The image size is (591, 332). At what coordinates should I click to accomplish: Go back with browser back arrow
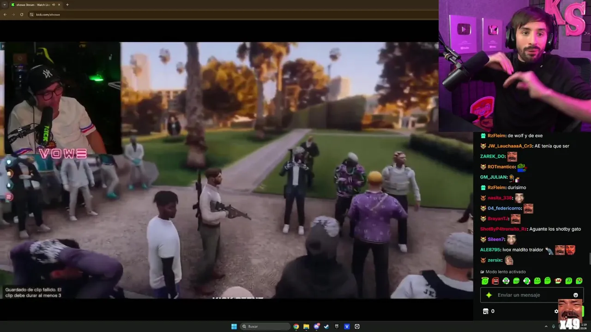[x=5, y=14]
